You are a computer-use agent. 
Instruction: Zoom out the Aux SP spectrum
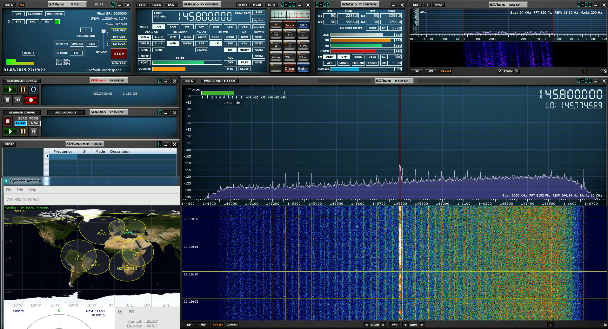(500, 71)
